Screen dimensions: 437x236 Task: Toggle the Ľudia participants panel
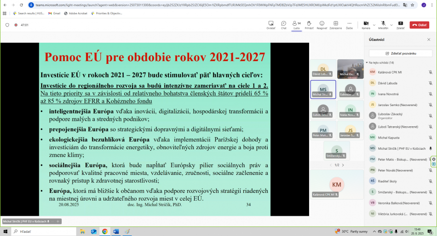click(x=296, y=24)
